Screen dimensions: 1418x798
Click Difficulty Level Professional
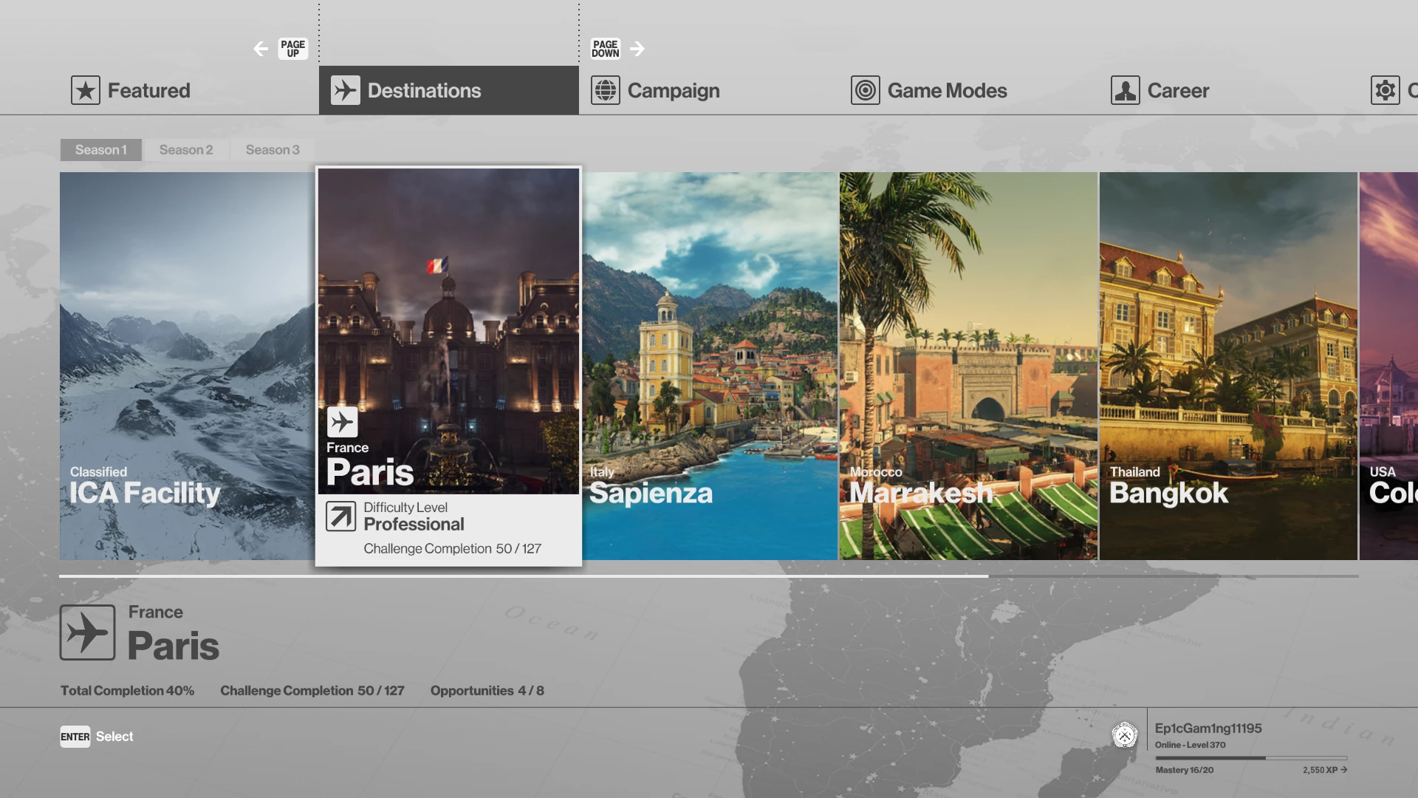pos(414,516)
